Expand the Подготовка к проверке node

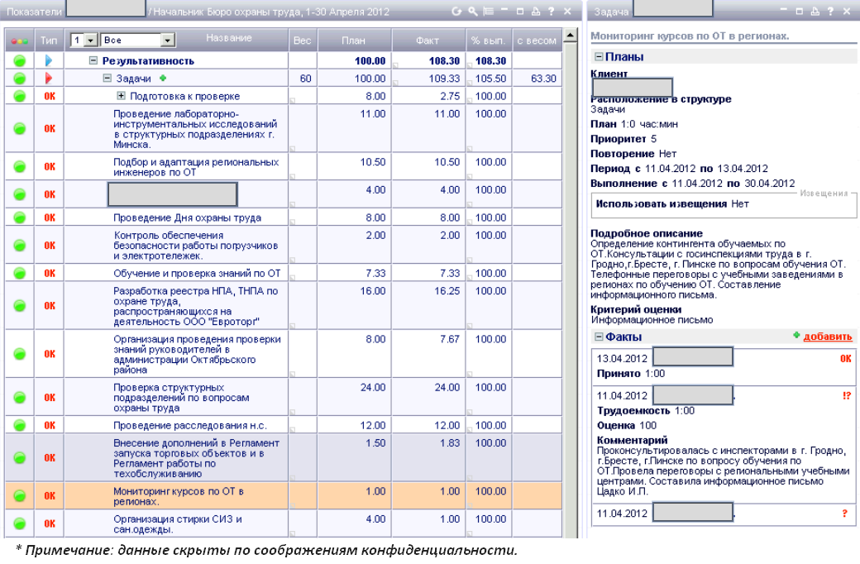[x=122, y=95]
